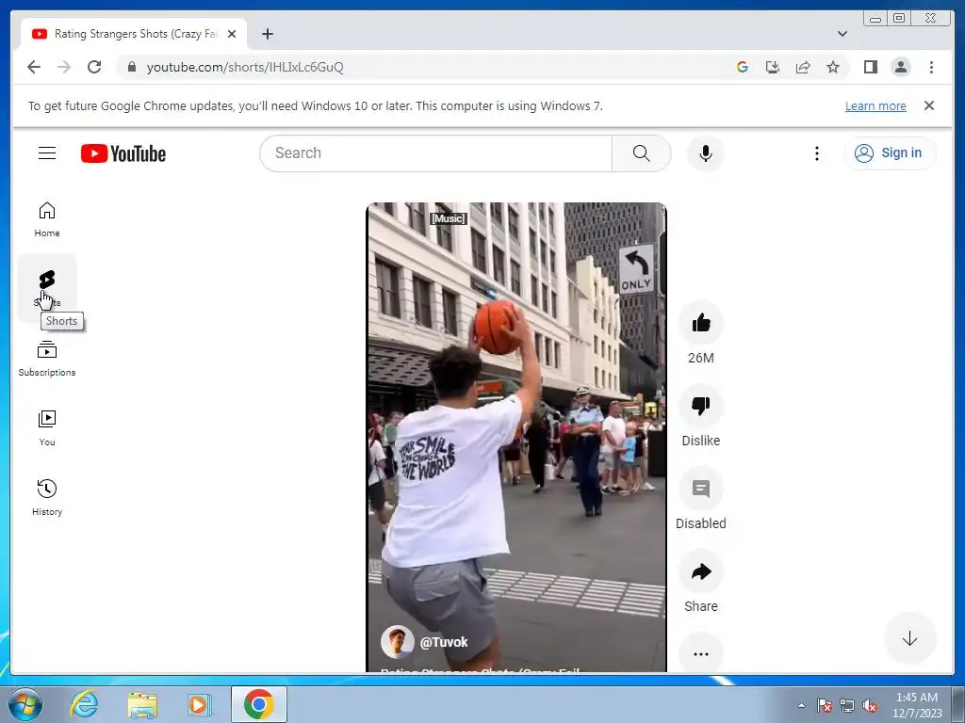Share this Short
This screenshot has height=723, width=965.
coord(701,571)
